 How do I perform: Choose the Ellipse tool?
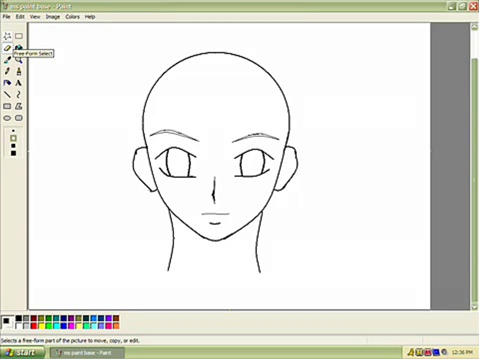click(x=7, y=118)
